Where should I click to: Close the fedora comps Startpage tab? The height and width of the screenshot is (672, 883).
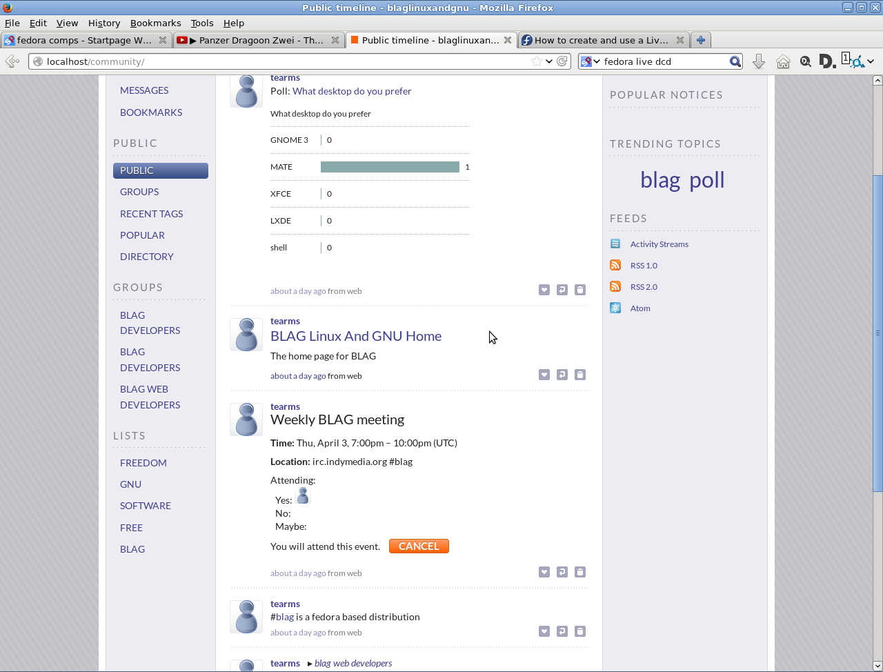pyautogui.click(x=163, y=40)
